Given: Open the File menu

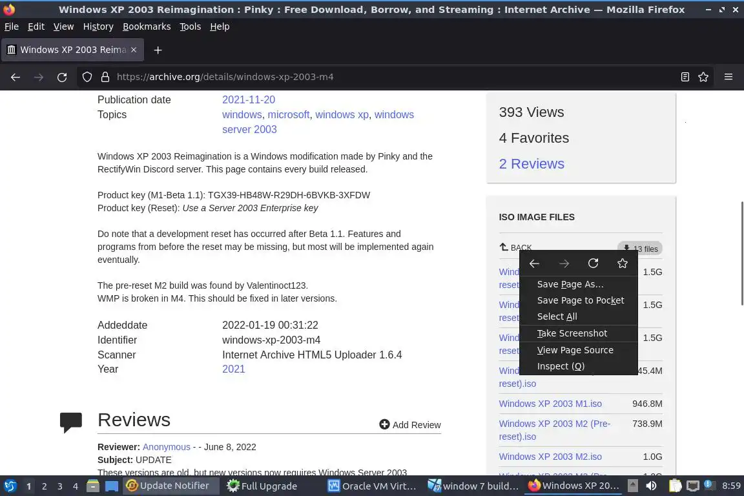Looking at the screenshot, I should pos(12,26).
